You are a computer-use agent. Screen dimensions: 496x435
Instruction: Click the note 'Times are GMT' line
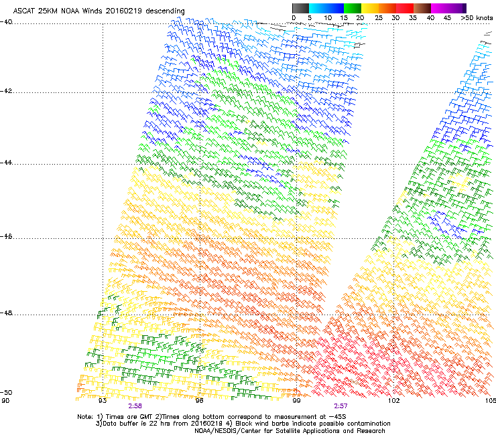[x=212, y=417]
